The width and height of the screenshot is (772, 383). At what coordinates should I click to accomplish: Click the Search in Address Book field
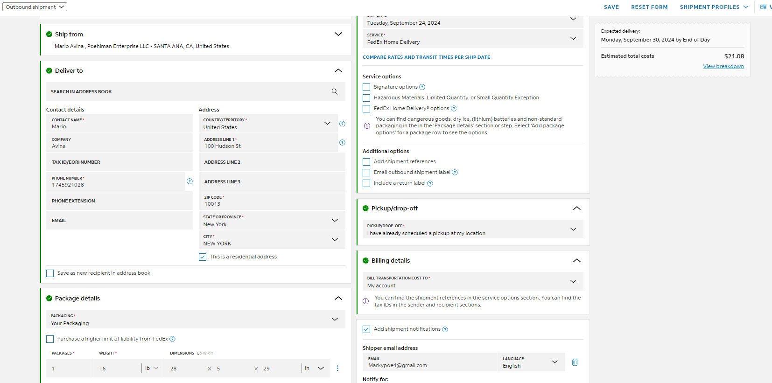tap(196, 91)
